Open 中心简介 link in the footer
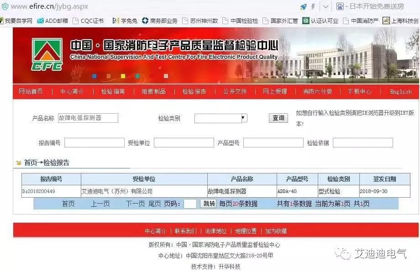The height and width of the screenshot is (272, 420). (x=155, y=231)
